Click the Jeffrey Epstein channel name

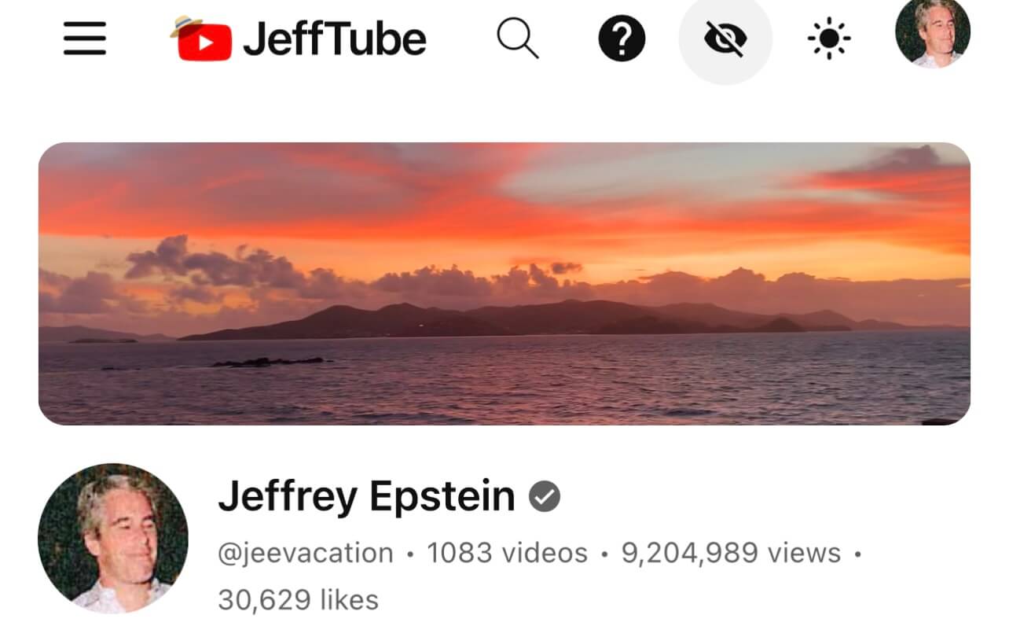pos(366,497)
